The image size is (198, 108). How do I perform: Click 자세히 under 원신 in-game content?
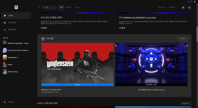(44, 28)
